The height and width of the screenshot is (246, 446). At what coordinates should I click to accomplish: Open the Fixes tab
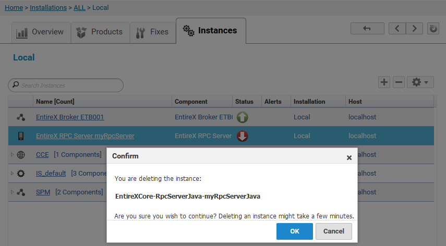click(x=153, y=32)
